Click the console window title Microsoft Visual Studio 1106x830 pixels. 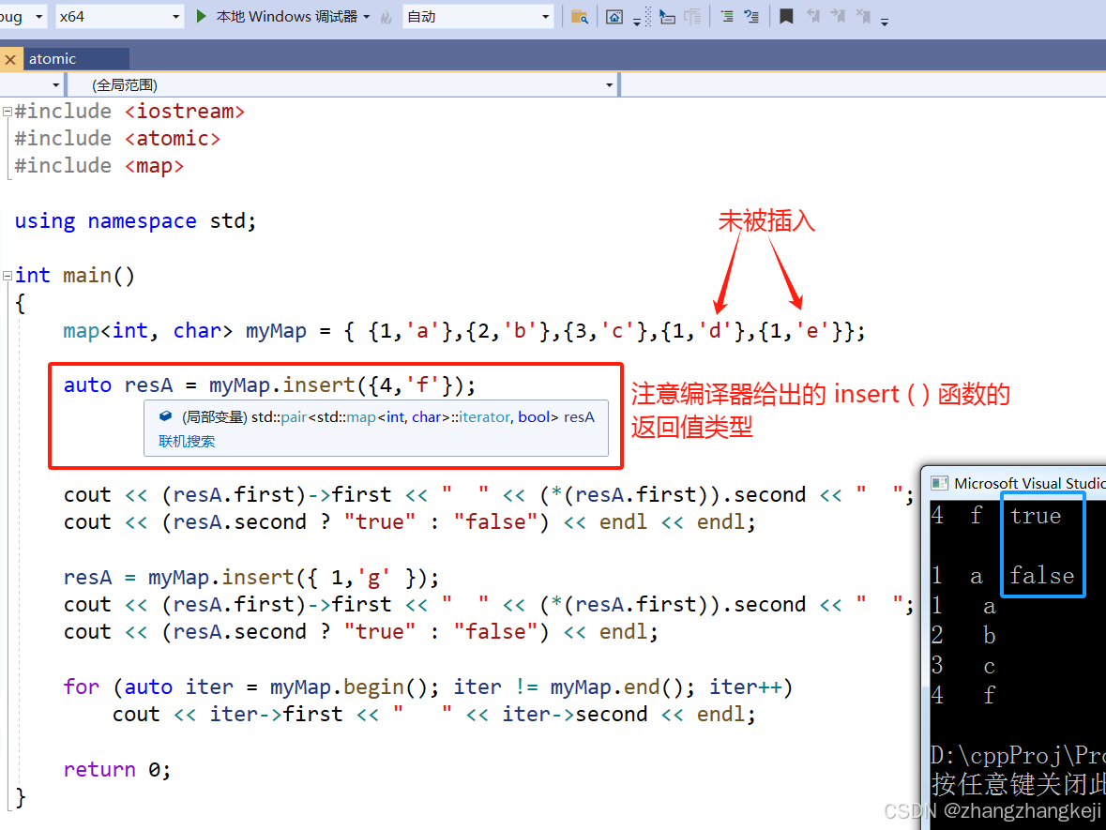tap(1029, 483)
